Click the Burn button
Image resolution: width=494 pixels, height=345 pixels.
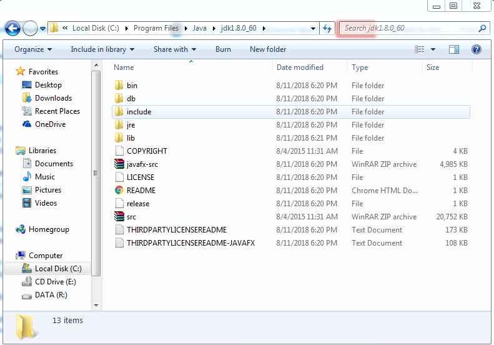tap(223, 49)
